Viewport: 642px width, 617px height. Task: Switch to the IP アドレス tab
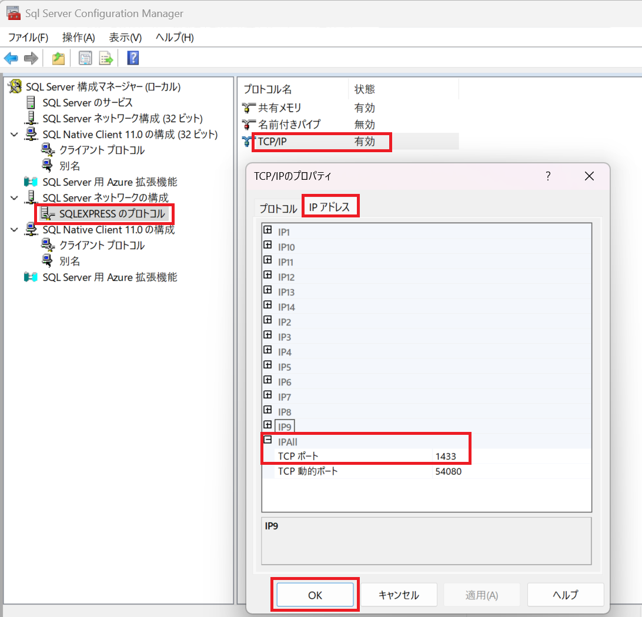(x=330, y=207)
